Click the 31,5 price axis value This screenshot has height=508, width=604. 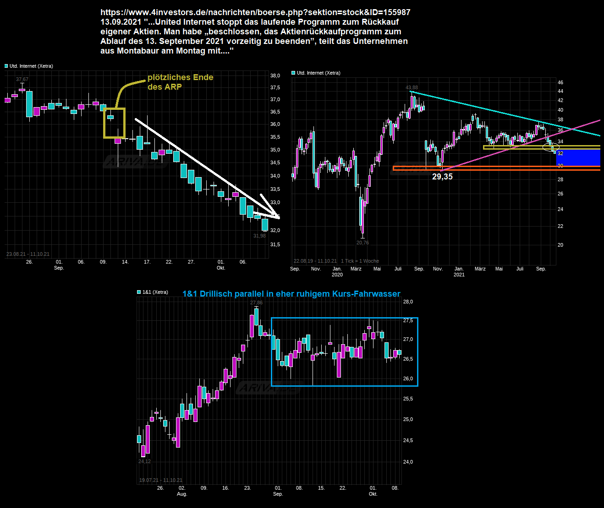[x=275, y=245]
